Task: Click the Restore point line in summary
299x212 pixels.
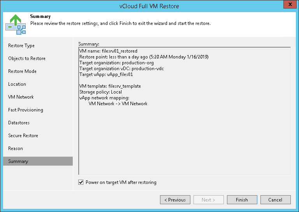Action: 144,57
